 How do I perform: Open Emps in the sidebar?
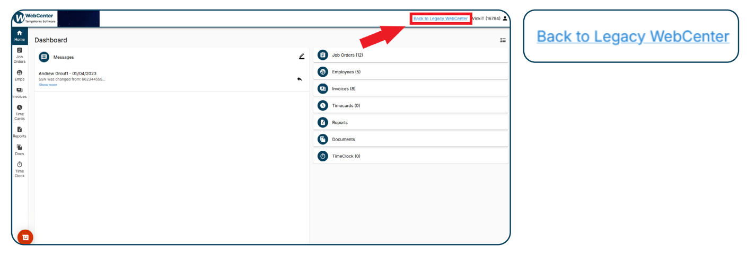point(20,75)
